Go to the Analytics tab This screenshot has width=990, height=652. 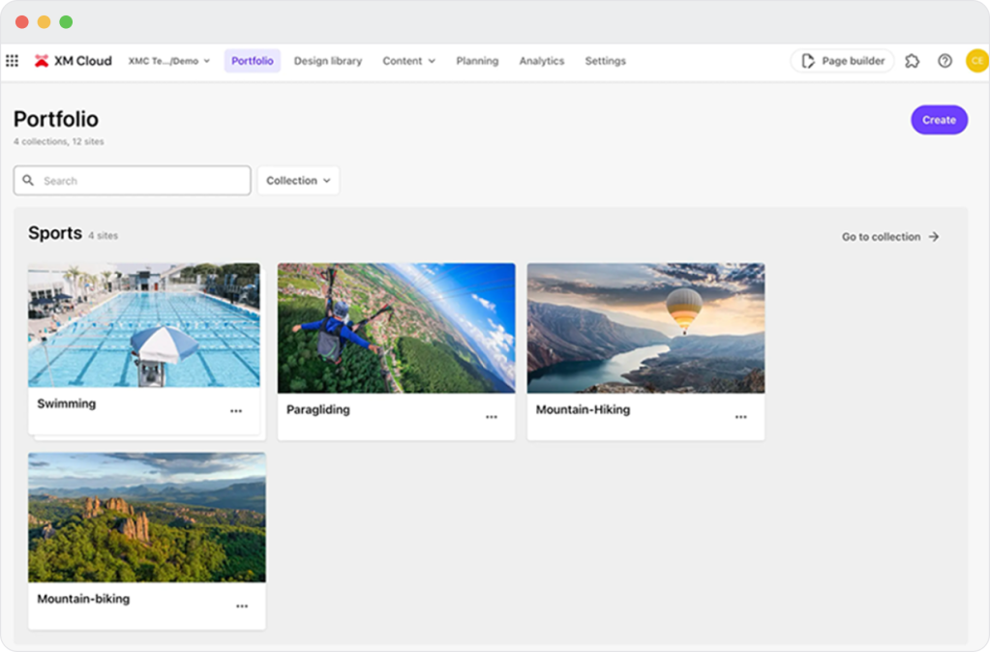[x=542, y=61]
